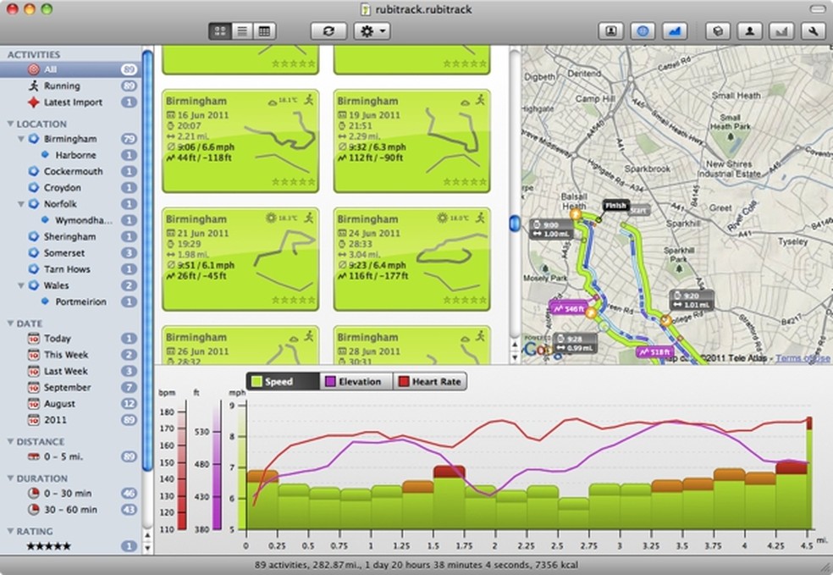Collapse the Birmingham location group
The height and width of the screenshot is (575, 833).
click(x=20, y=139)
